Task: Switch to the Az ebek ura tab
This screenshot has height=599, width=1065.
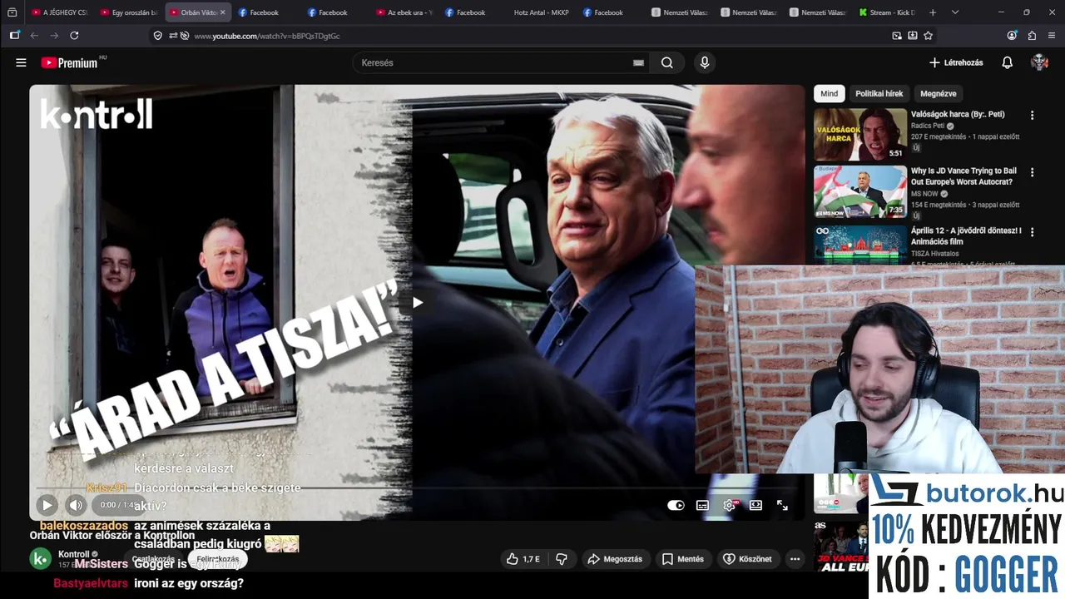Action: [x=404, y=12]
